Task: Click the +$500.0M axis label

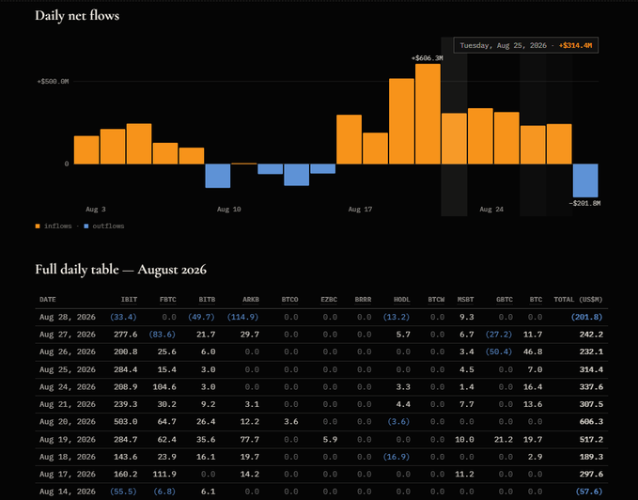Action: point(53,82)
